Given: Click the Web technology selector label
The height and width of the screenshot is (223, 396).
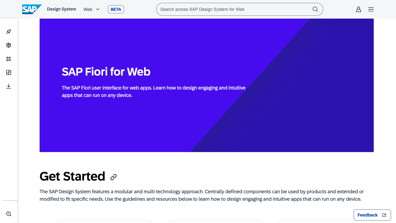Looking at the screenshot, I should point(88,9).
